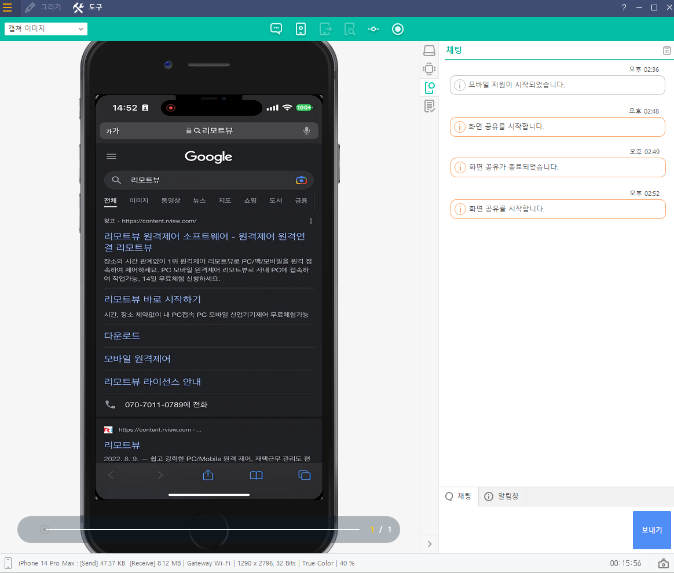Click the 보내기 send button

(651, 530)
